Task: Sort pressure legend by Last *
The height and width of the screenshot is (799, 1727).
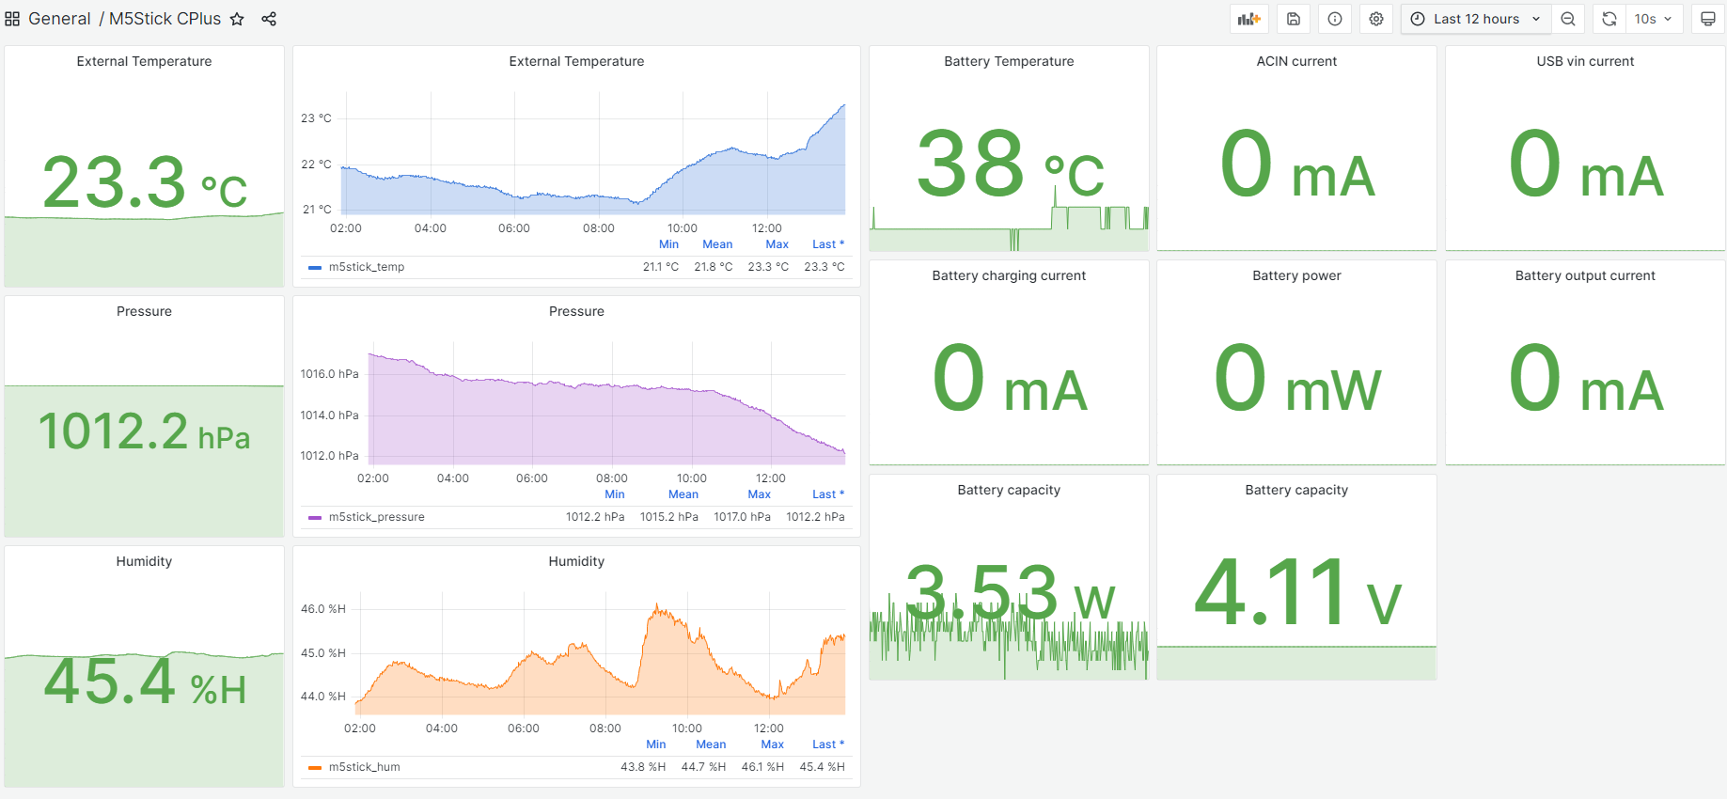Action: pos(828,494)
